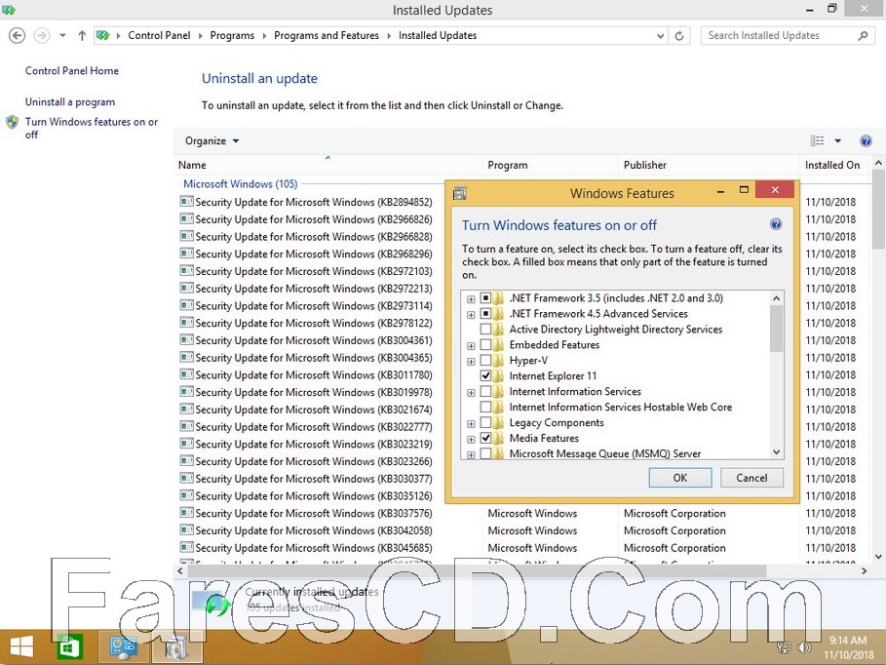The image size is (886, 665).
Task: Sort by the Publisher column header
Action: point(710,165)
